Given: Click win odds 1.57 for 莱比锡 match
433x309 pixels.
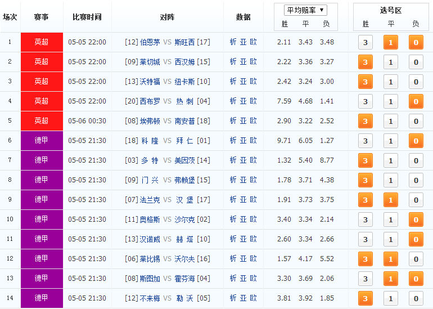Looking at the screenshot, I should 284,259.
